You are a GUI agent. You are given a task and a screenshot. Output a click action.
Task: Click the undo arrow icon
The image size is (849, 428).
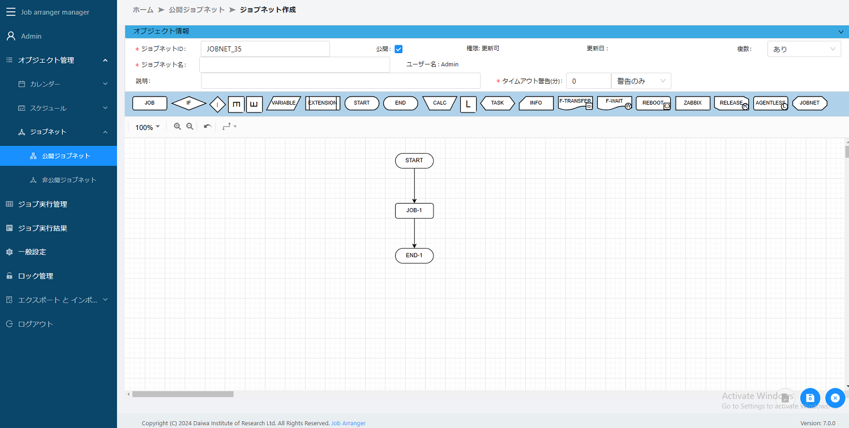point(206,126)
